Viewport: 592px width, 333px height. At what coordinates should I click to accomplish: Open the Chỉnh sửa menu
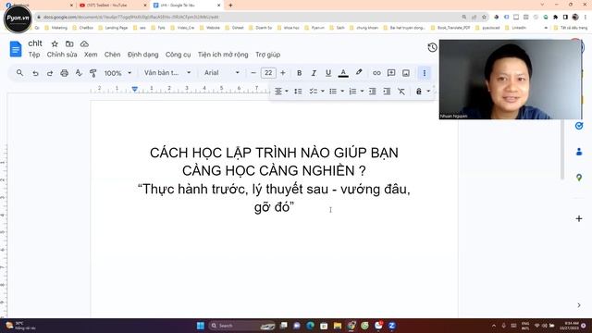pyautogui.click(x=62, y=55)
